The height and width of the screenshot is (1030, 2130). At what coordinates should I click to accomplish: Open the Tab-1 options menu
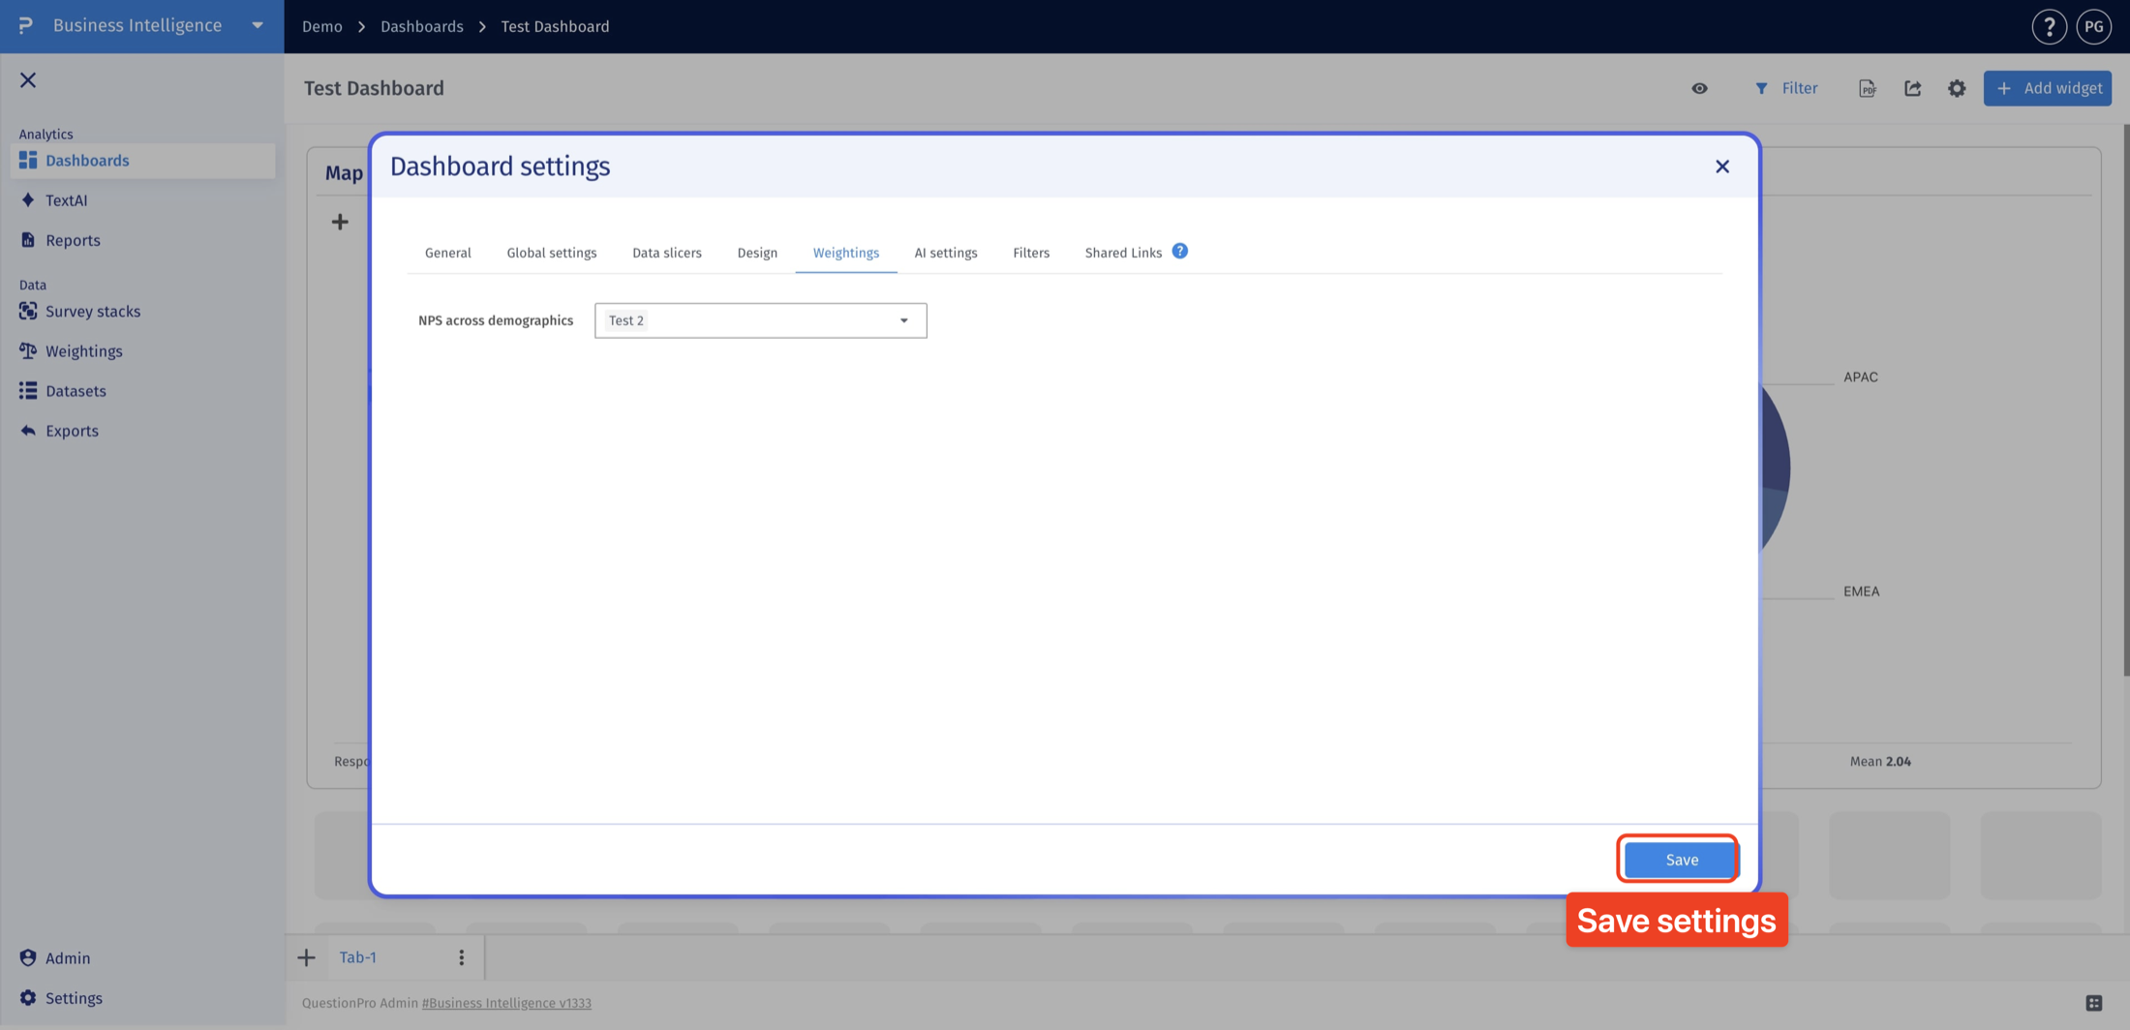[x=461, y=957]
